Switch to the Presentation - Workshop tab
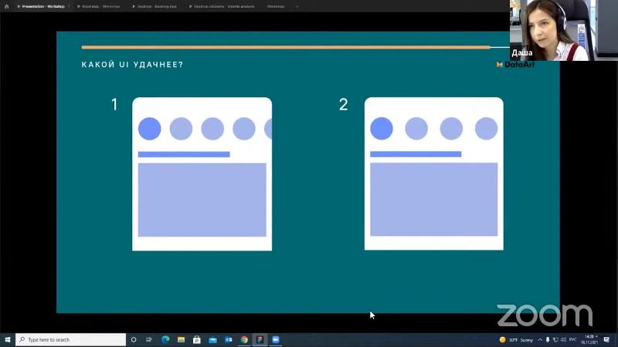 pos(43,6)
